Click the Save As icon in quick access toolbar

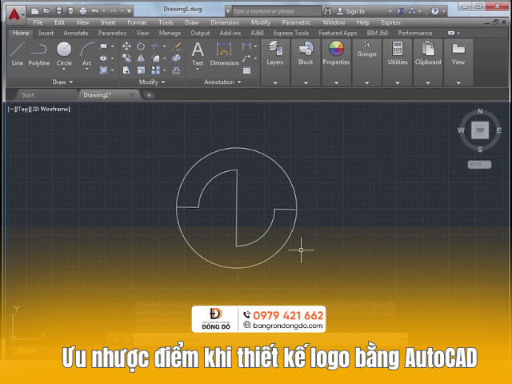click(71, 11)
